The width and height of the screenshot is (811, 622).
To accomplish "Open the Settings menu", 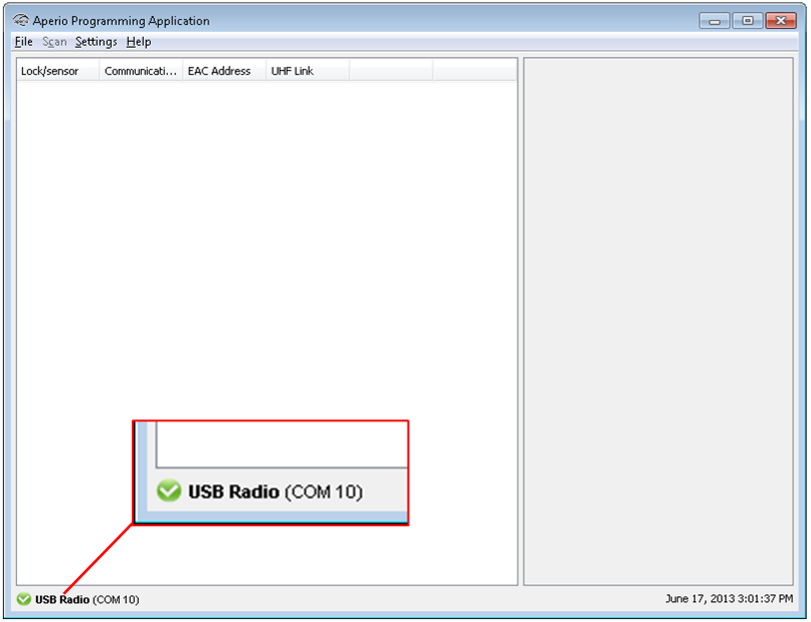I will tap(96, 42).
